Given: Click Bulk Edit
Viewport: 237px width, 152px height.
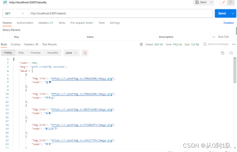Looking at the screenshot, I should pos(224,37).
